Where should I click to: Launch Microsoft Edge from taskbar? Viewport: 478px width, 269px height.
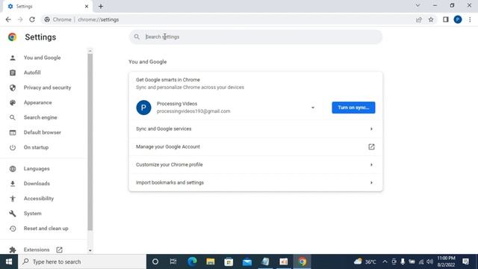coord(192,262)
